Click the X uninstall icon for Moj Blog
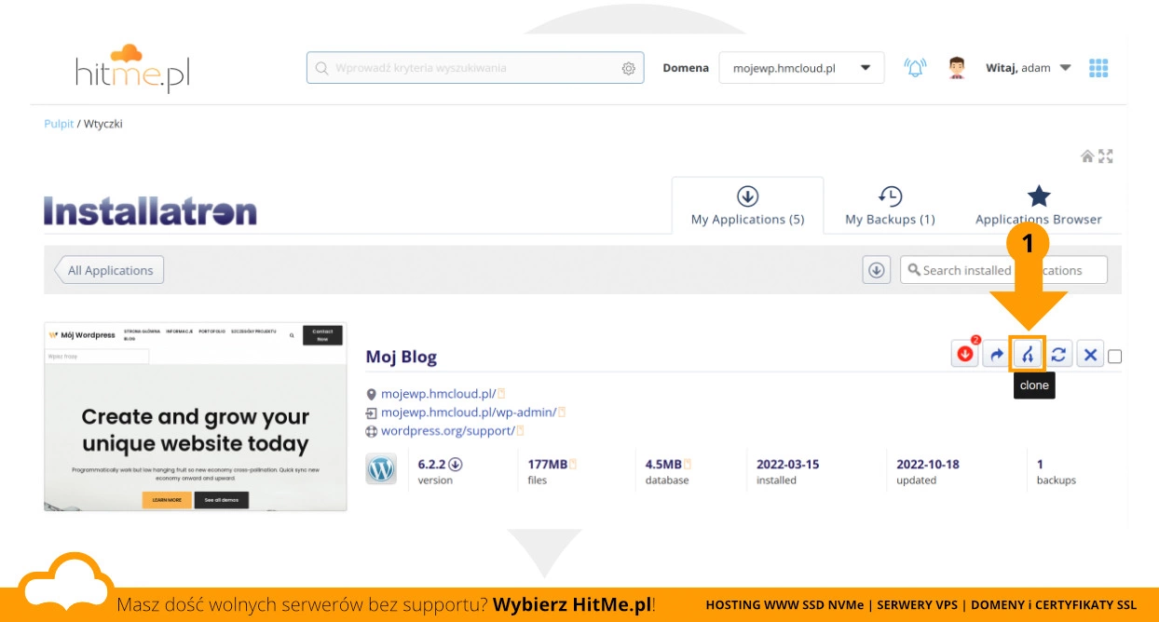This screenshot has width=1159, height=622. point(1089,355)
